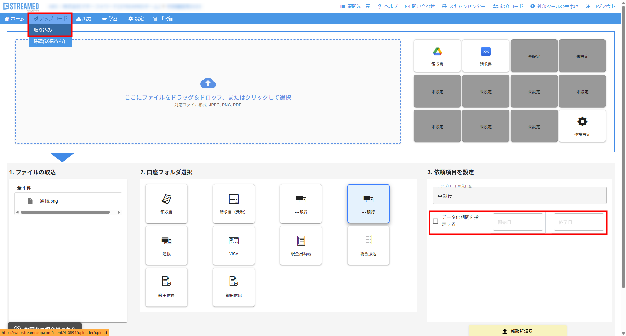The image size is (626, 336).
Task: Click the 終了日 date field
Action: pyautogui.click(x=578, y=222)
